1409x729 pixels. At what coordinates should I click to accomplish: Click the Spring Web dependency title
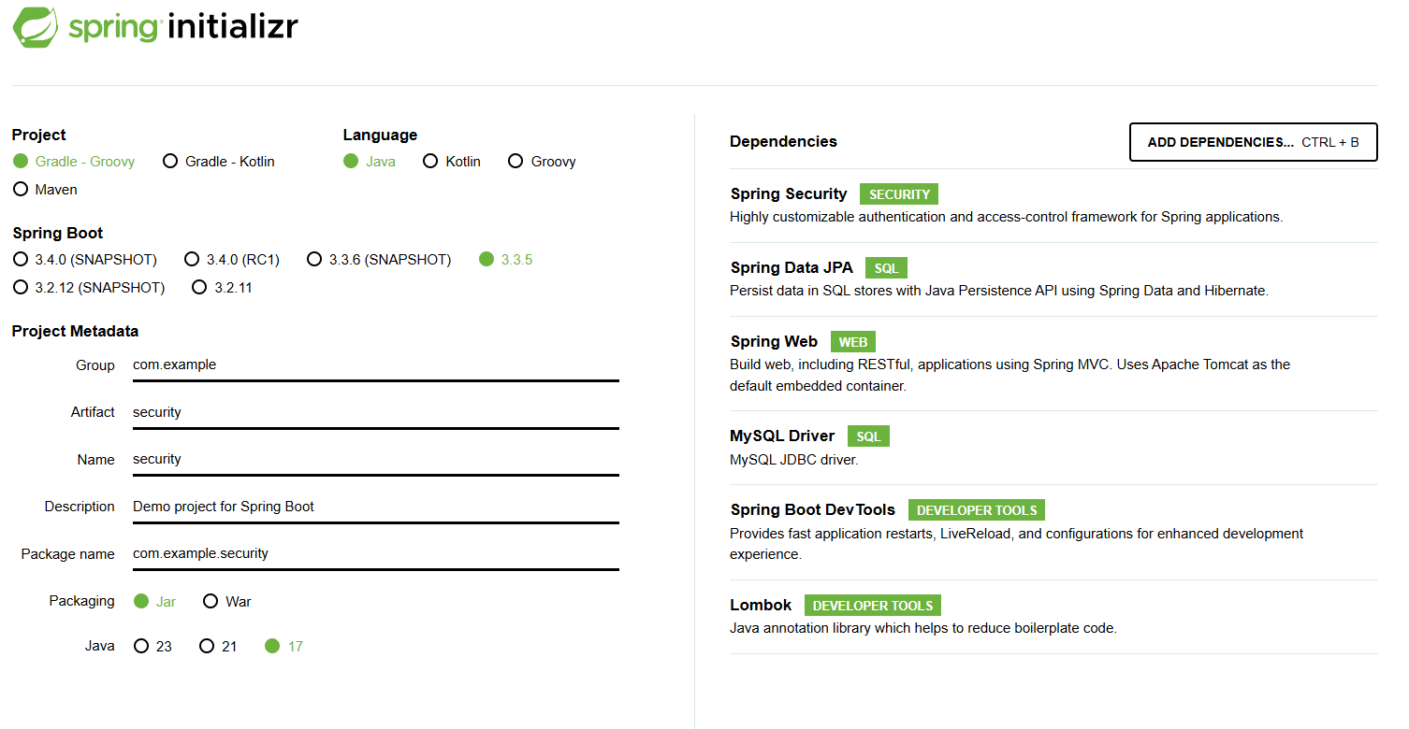click(774, 341)
